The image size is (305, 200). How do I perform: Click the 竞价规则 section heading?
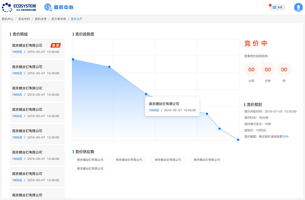point(254,105)
